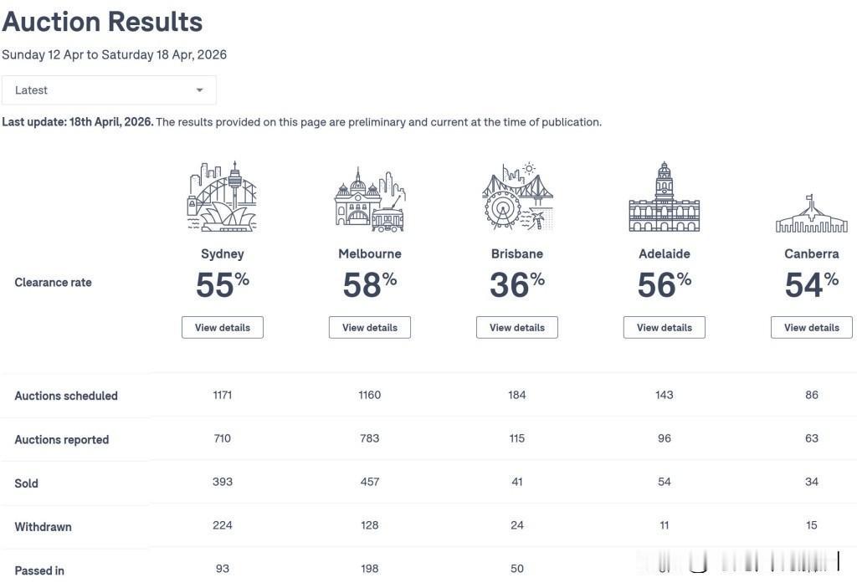The width and height of the screenshot is (857, 588).
Task: Open the Latest period dropdown
Action: point(109,90)
